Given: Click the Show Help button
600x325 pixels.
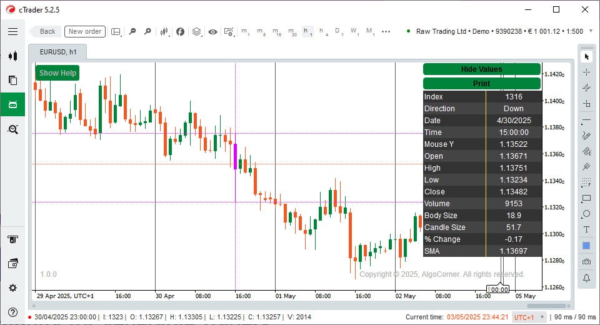Looking at the screenshot, I should (57, 72).
